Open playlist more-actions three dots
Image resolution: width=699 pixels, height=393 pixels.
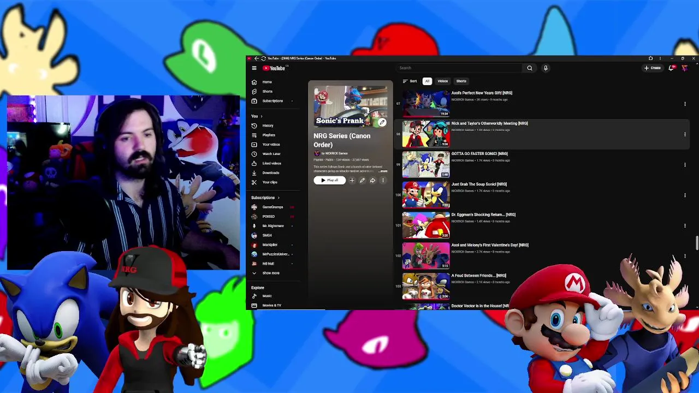point(383,180)
